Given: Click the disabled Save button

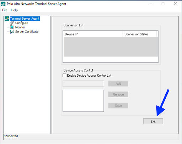Looking at the screenshot, I should (x=118, y=106).
